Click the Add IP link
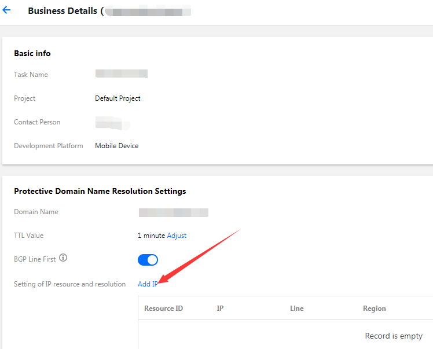The image size is (433, 349). tap(148, 284)
